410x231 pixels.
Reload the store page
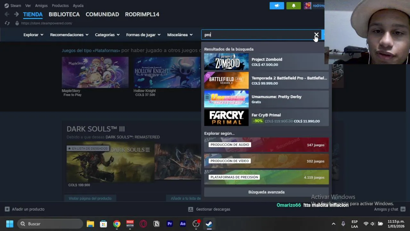(x=7, y=23)
